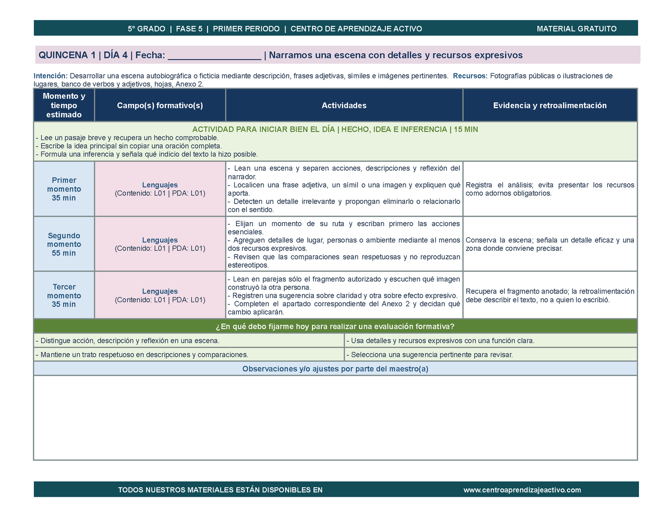671x518 pixels.
Task: Click the 'Primer momento 35 min' cell
Action: pos(64,189)
